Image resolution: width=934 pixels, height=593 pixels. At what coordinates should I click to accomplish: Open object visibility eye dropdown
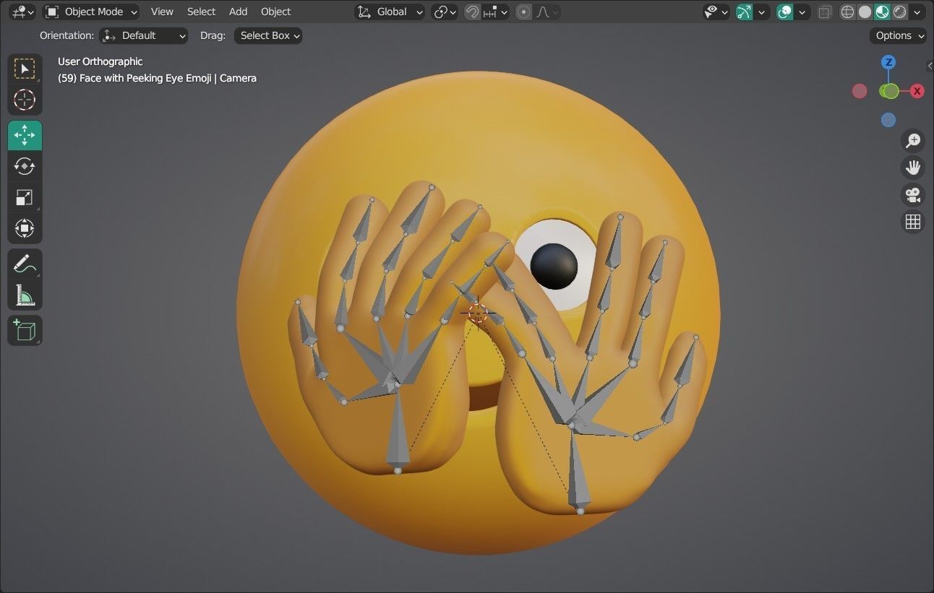[x=716, y=12]
